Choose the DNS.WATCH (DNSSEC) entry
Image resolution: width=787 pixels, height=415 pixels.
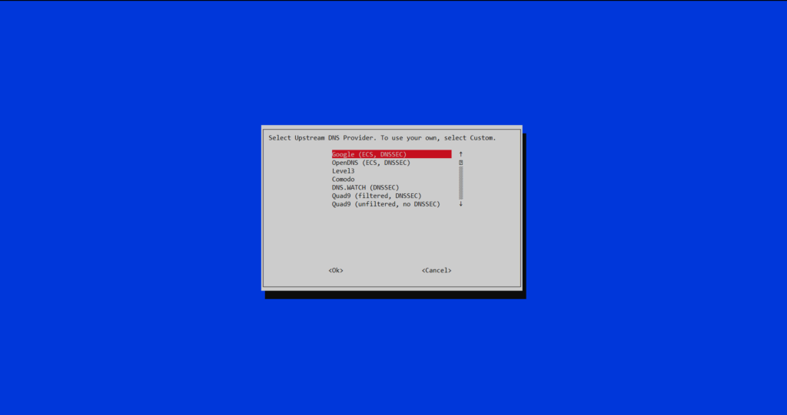[365, 188]
